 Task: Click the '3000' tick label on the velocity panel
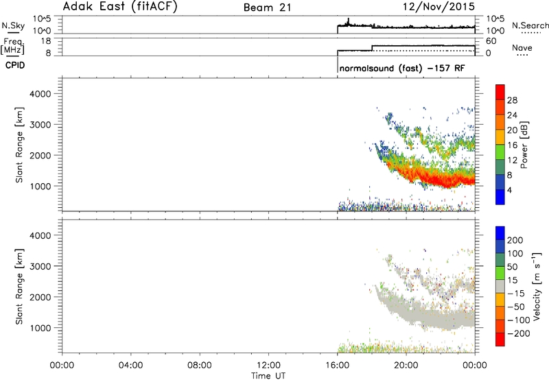(40, 266)
